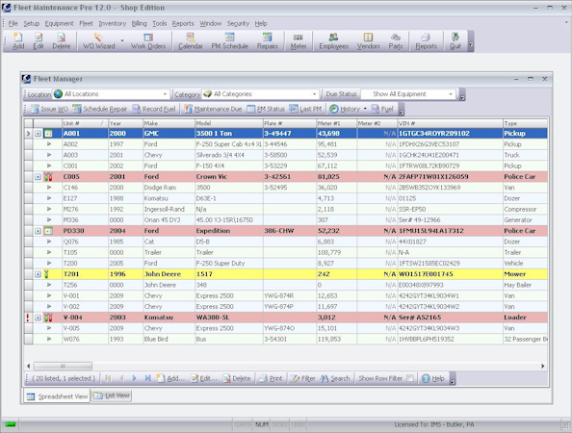Screen dimensions: 572x433
Task: Open the Employees list
Action: (x=333, y=40)
